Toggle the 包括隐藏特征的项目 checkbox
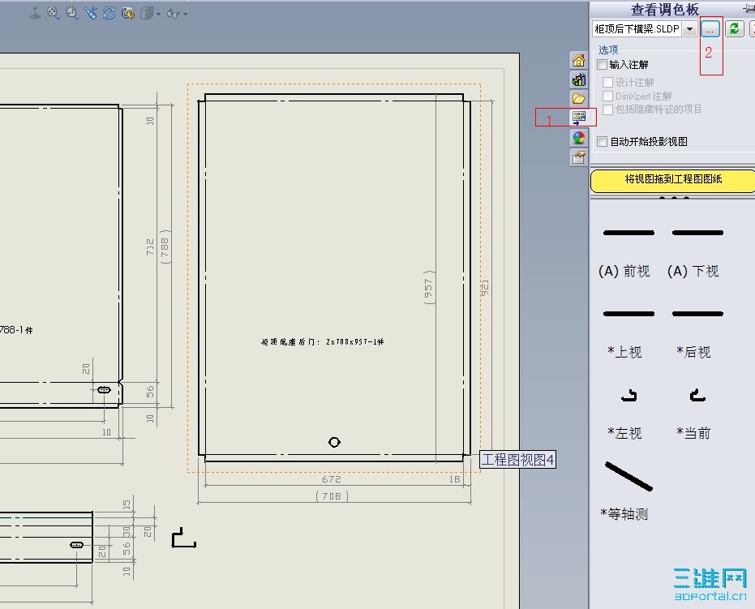 pos(607,109)
